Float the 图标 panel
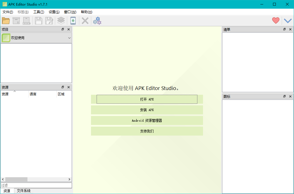This screenshot has width=294, height=194. [285, 96]
